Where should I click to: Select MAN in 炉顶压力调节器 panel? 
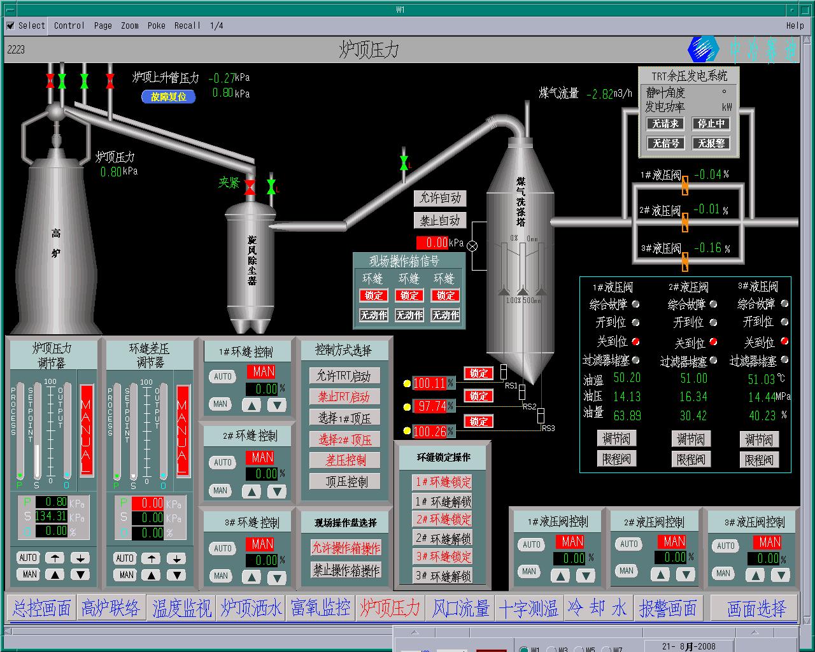click(x=29, y=574)
